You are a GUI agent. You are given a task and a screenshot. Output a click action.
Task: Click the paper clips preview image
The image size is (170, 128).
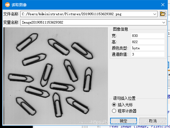point(56,76)
